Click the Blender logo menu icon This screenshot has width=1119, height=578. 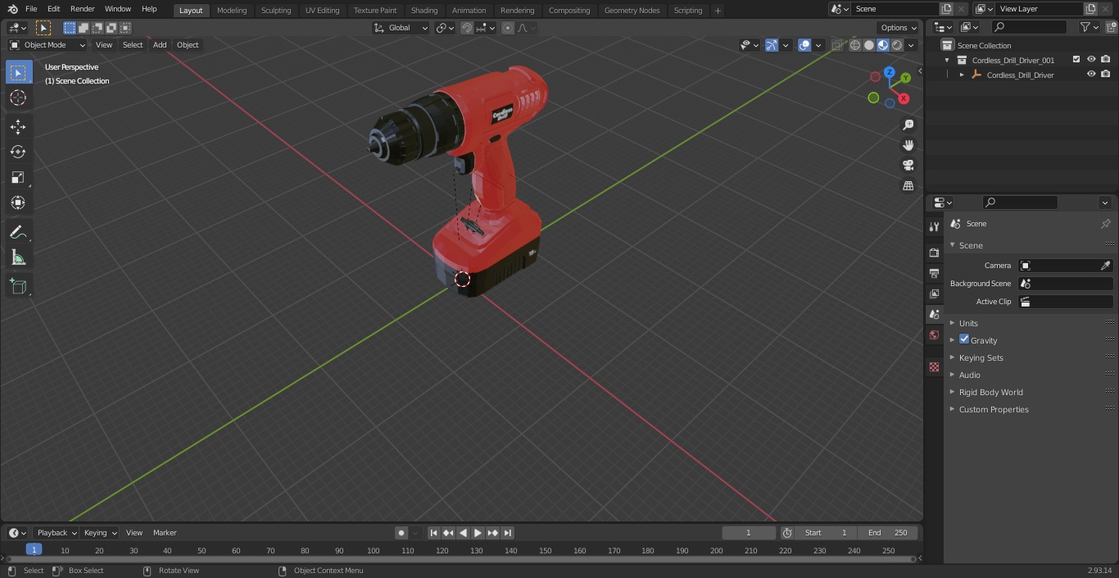click(x=12, y=9)
